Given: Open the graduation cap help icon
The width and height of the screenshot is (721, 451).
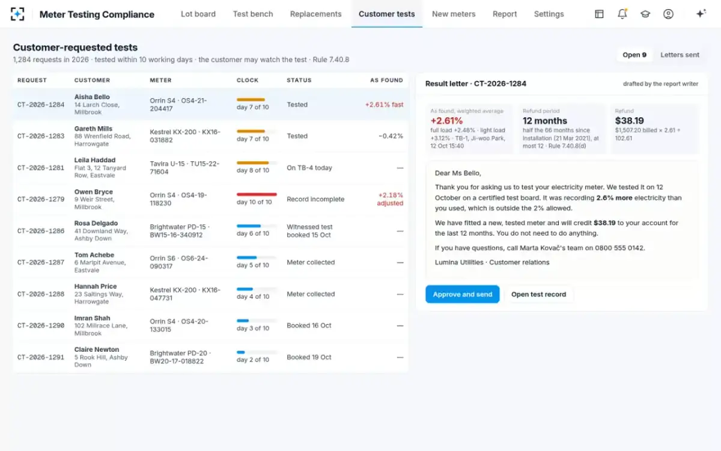Looking at the screenshot, I should coord(645,14).
